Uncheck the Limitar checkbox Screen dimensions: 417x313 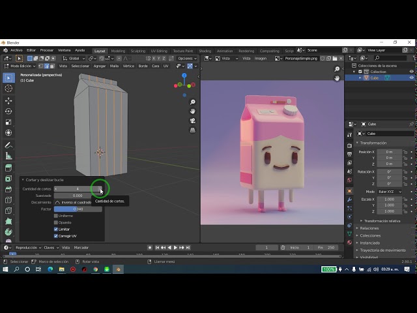pos(56,229)
